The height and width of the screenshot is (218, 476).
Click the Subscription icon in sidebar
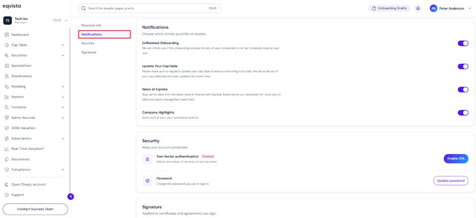click(7, 139)
